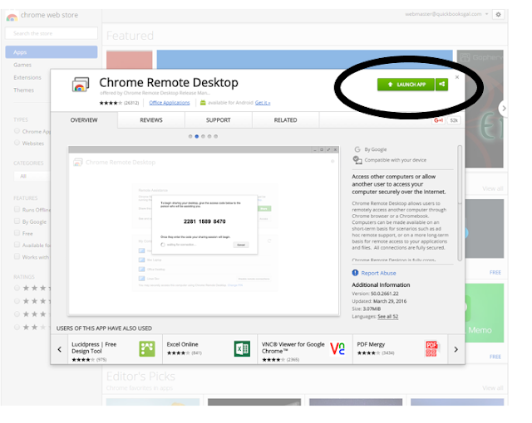Switch to the Reviews tab
Viewport: 532px width, 423px height.
151,120
